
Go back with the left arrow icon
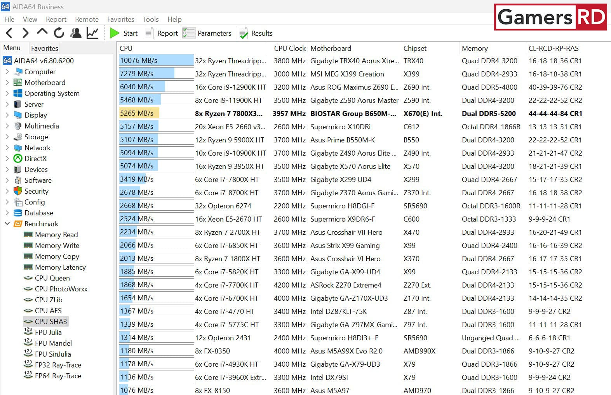[10, 33]
